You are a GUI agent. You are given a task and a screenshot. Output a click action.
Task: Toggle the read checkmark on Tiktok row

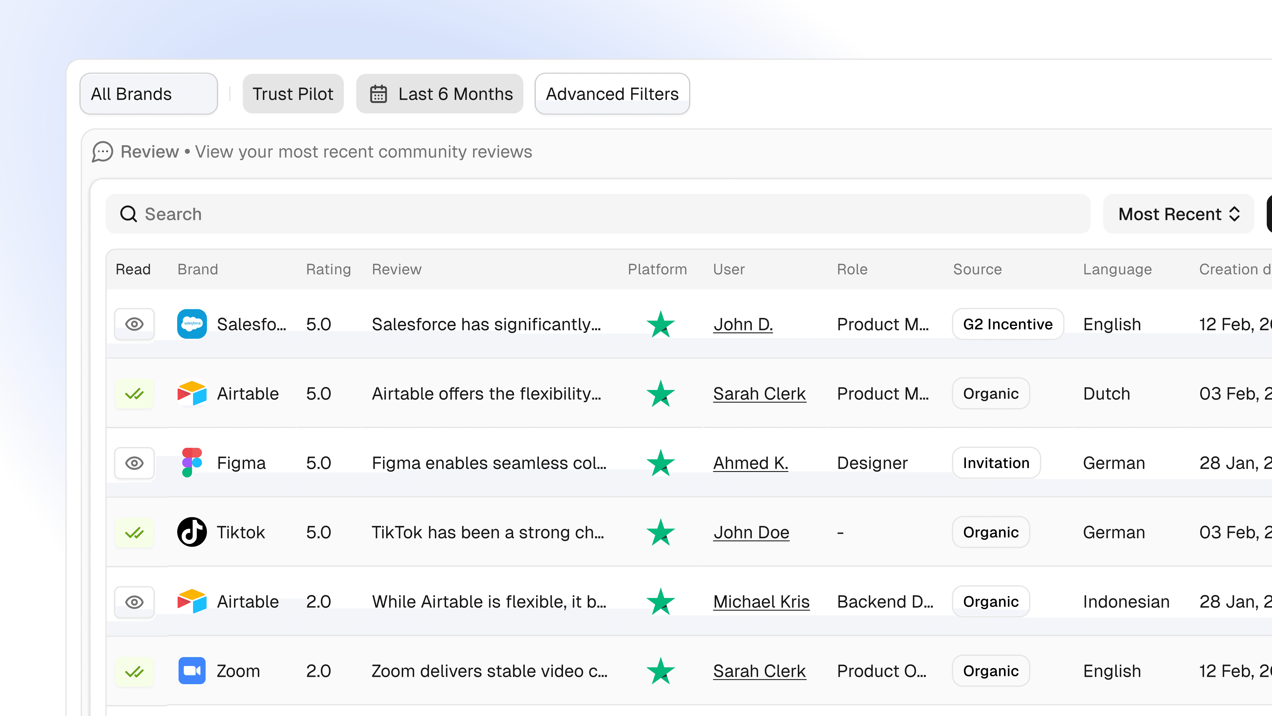pos(134,533)
